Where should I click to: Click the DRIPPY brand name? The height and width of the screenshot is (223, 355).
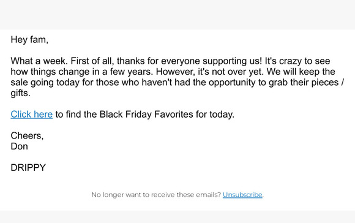[28, 168]
